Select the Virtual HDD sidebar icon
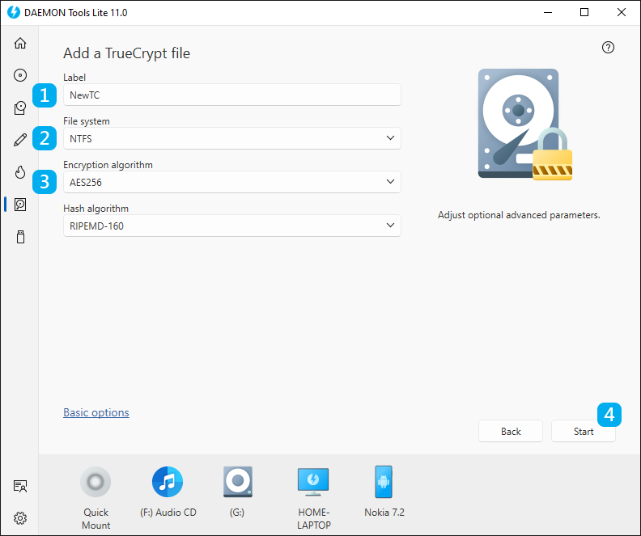641x536 pixels. 20,205
